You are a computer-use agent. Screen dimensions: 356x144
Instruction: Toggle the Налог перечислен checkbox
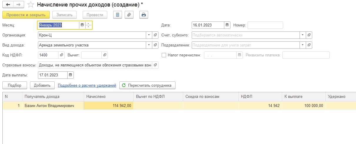click(164, 55)
